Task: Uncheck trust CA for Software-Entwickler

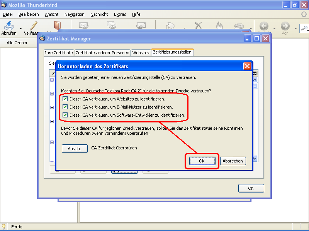Action: [65, 115]
